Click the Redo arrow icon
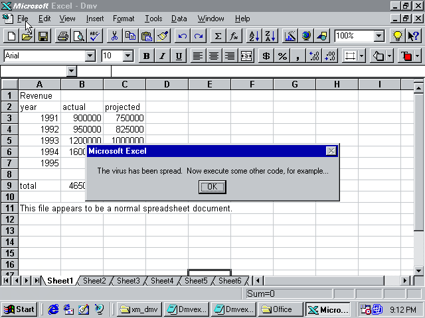 (x=199, y=36)
